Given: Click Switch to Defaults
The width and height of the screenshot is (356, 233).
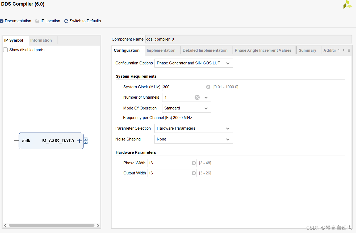Looking at the screenshot, I should coord(85,21).
